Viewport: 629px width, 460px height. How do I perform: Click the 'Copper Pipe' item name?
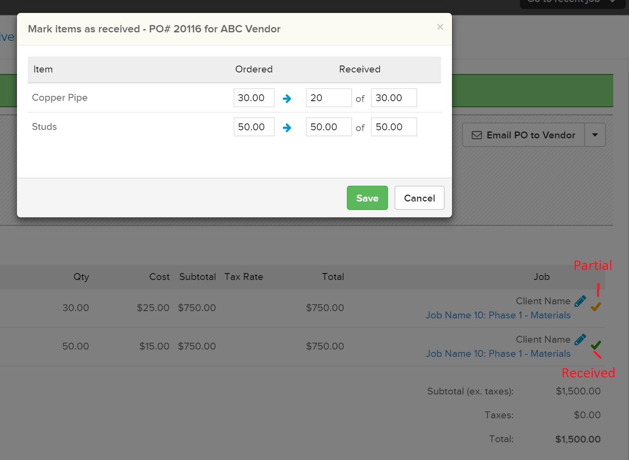tap(60, 98)
